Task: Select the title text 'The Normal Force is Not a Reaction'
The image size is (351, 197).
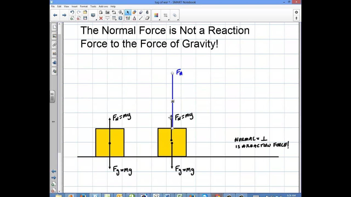Action: 165,30
